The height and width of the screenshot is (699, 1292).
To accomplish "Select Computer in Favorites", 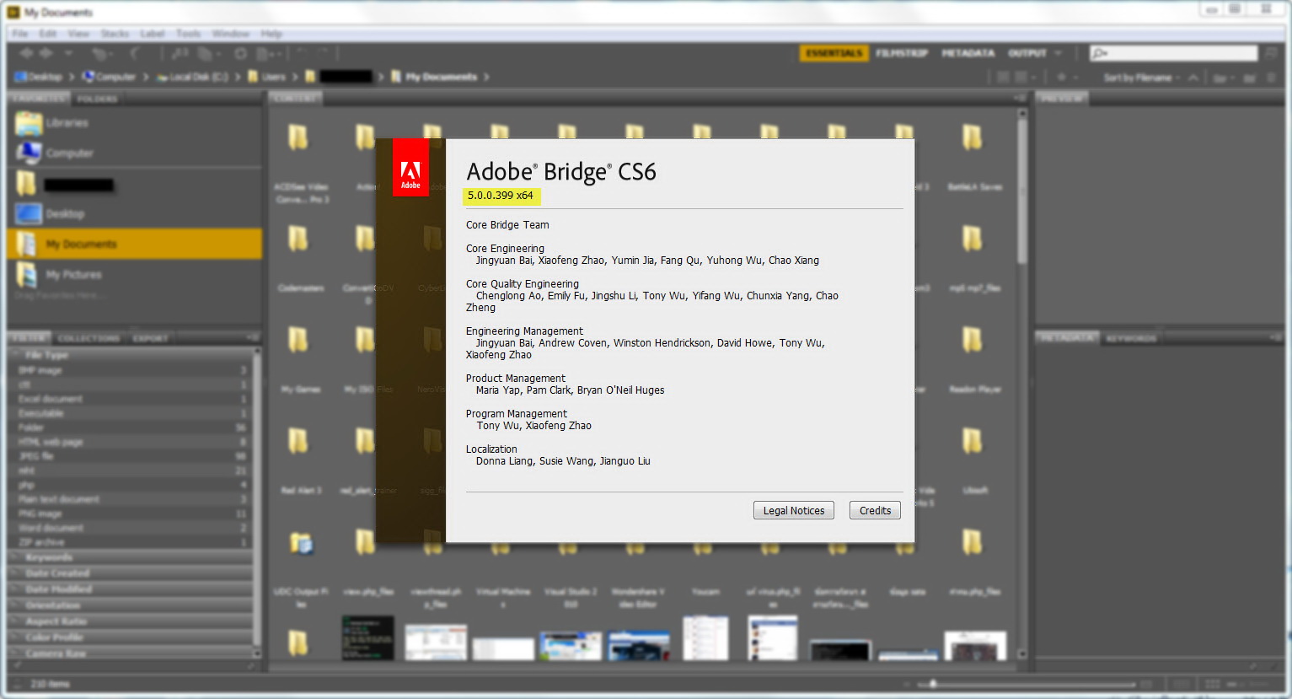I will (135, 153).
